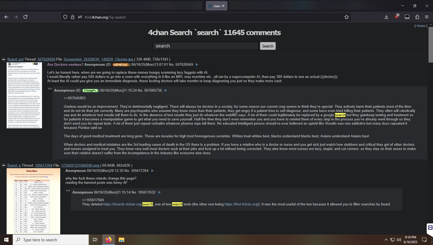Screen dimensions: 433x245
Task: Open the uBlock Origin extension icon
Action: tap(397, 17)
